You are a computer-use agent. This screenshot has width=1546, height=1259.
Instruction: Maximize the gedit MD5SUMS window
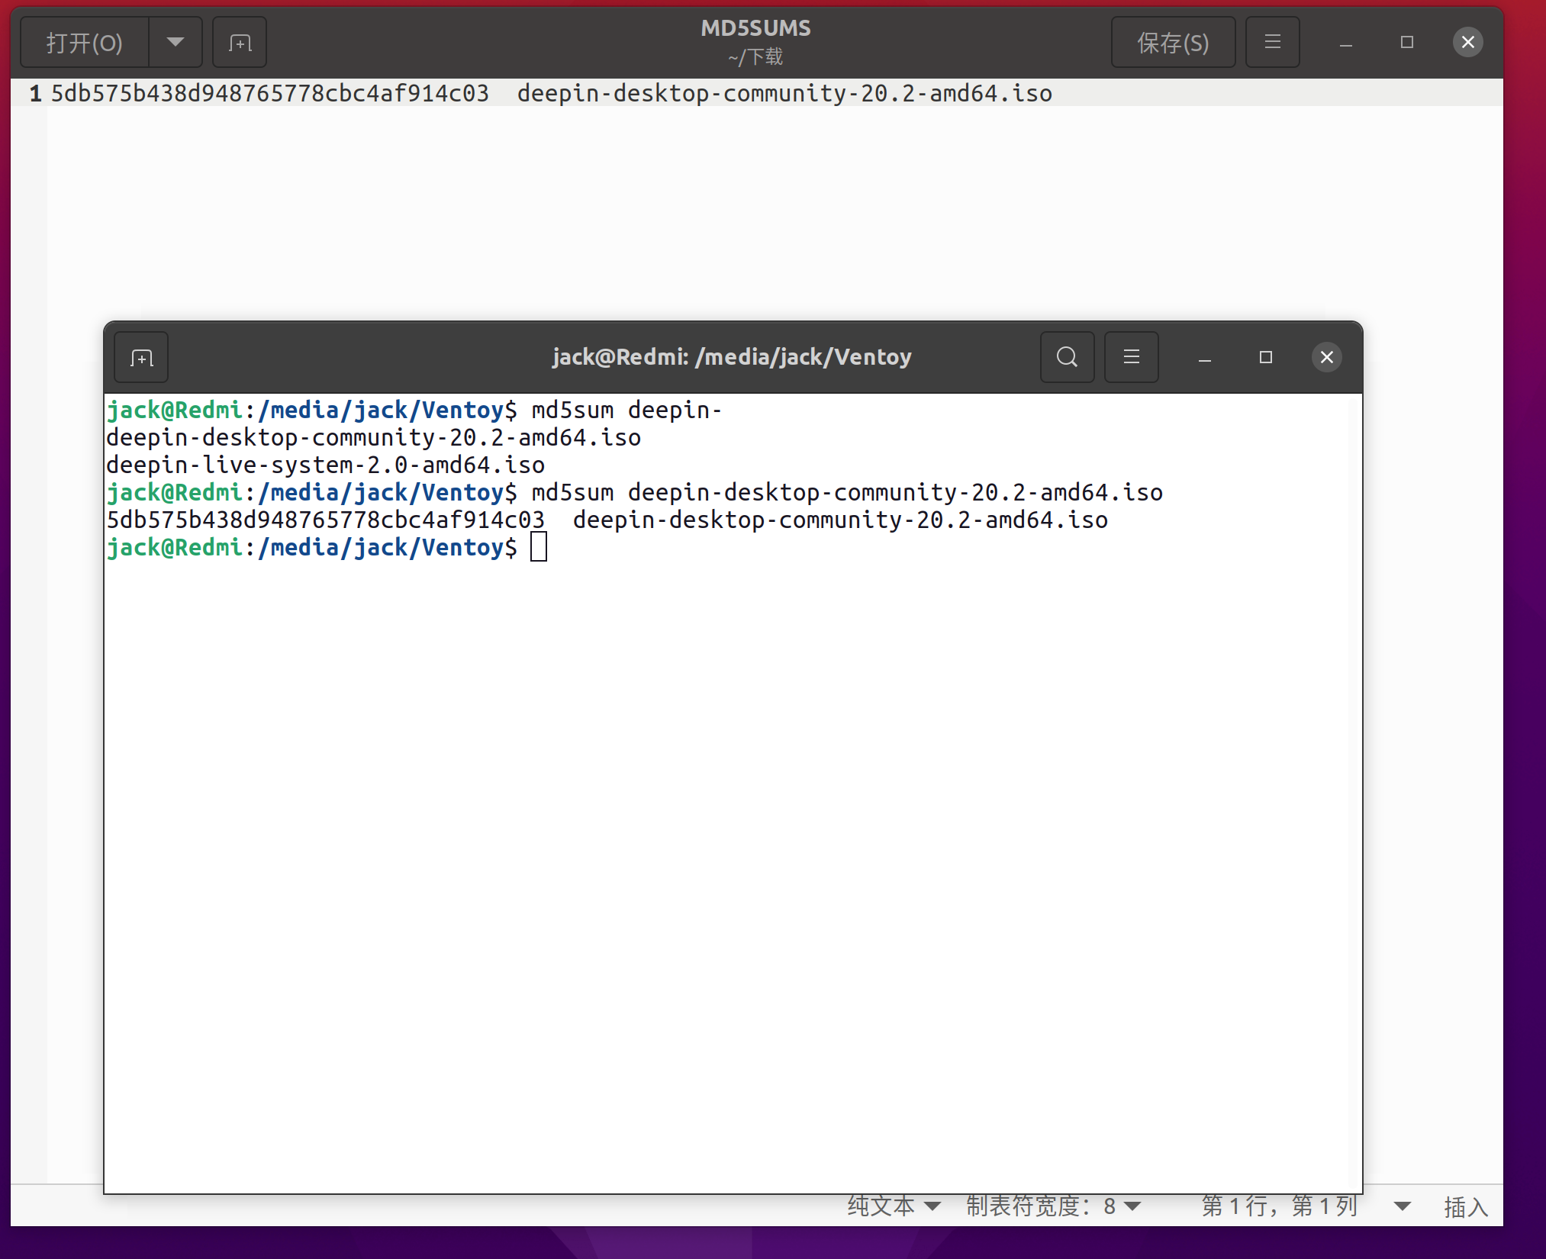(1406, 43)
